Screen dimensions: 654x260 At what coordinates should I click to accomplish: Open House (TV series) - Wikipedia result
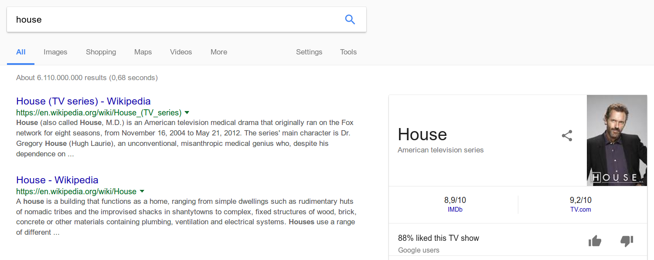click(x=83, y=101)
